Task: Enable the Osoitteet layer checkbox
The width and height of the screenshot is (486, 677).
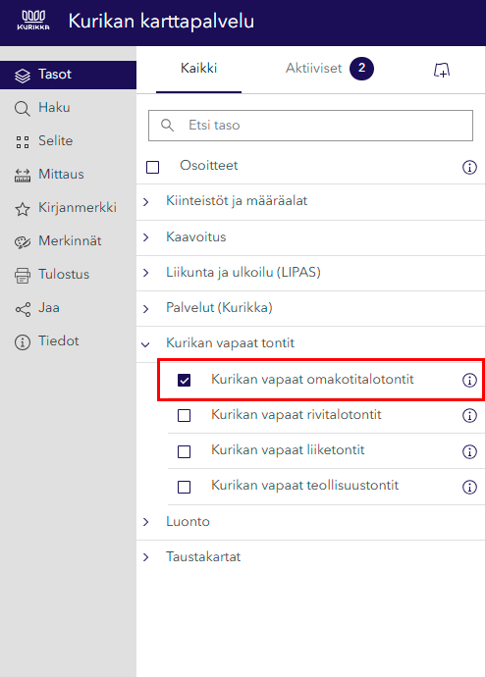Action: pos(152,167)
